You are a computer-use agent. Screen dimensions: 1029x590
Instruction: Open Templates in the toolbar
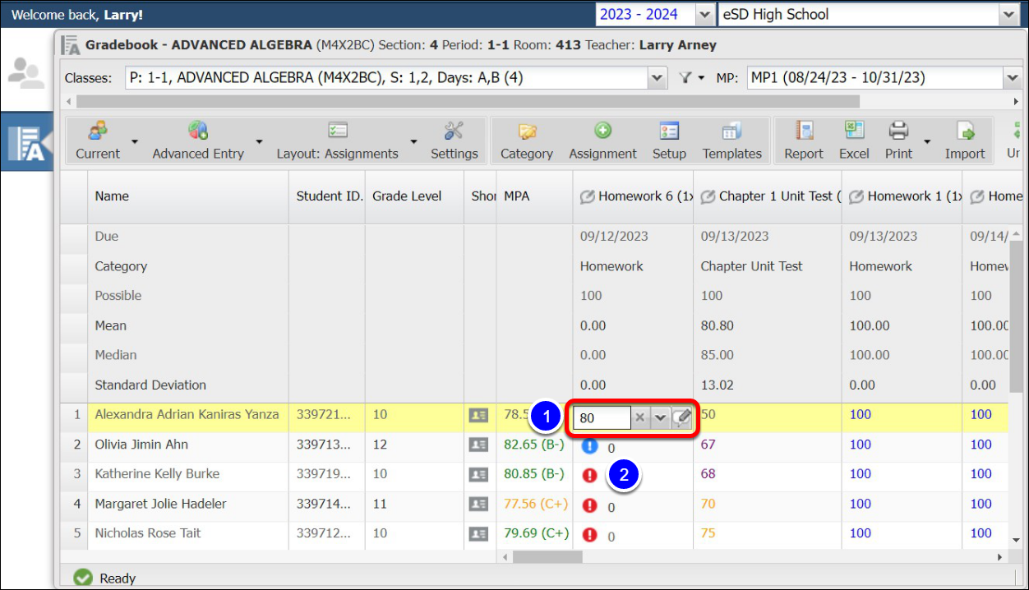pyautogui.click(x=731, y=141)
